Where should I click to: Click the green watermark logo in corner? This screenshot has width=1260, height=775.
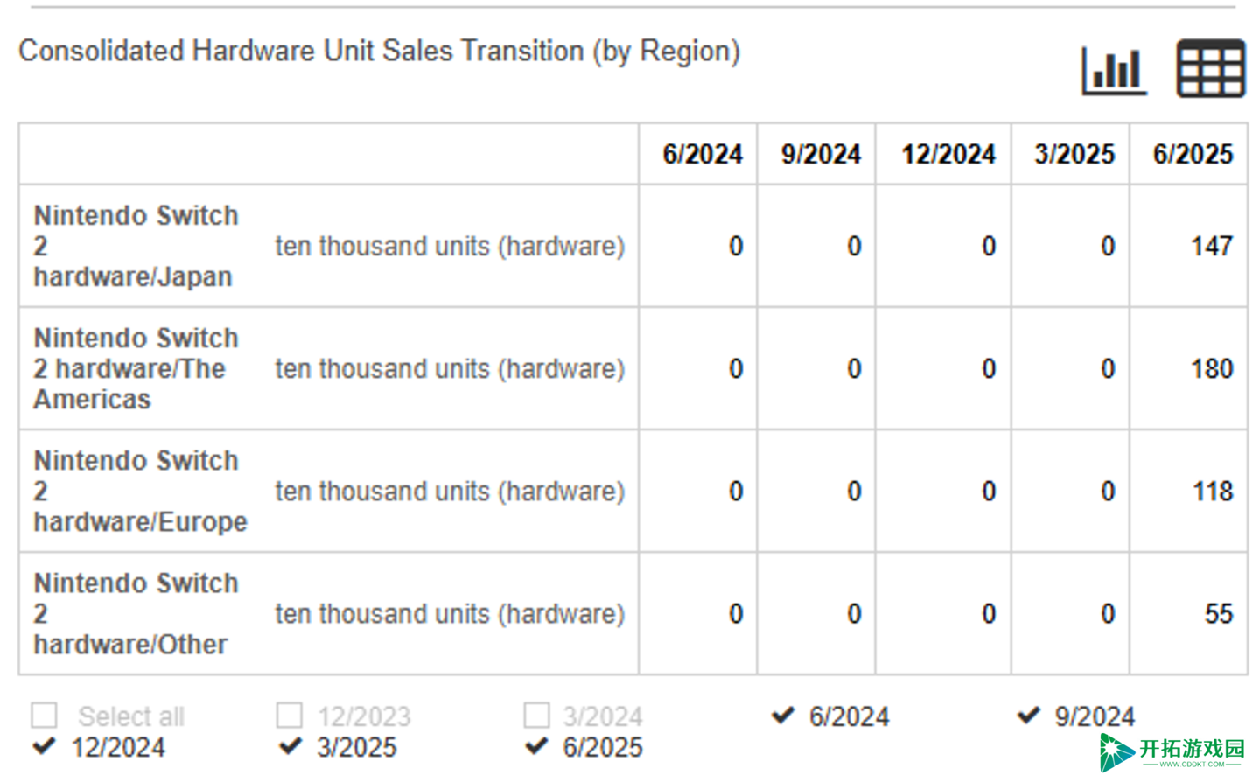pyautogui.click(x=1172, y=751)
